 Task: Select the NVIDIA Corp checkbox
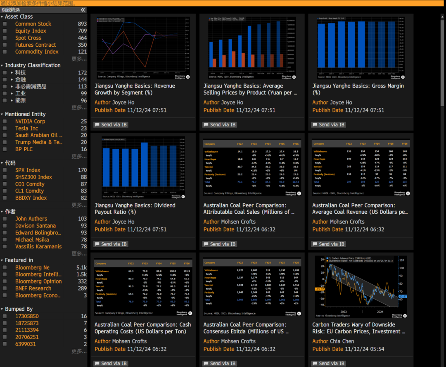click(x=5, y=121)
